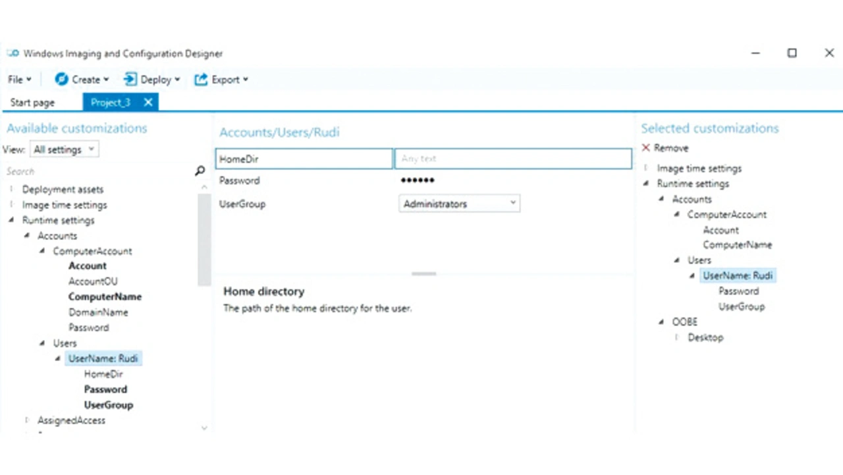Screen dimensions: 843x475
Task: Click the Password field dots
Action: tap(418, 181)
